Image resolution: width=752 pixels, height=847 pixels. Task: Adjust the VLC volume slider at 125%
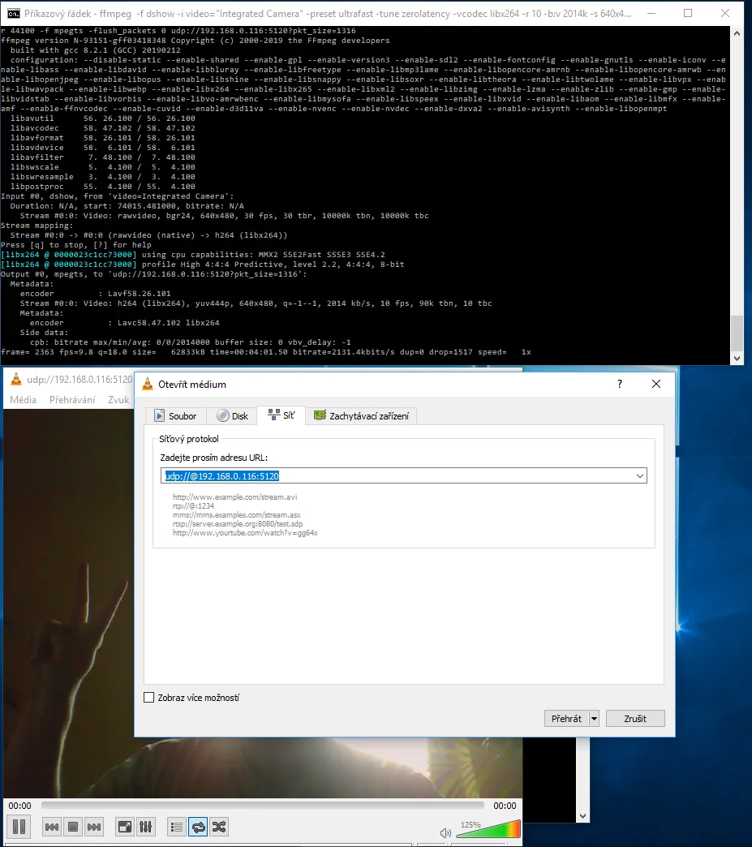coord(488,829)
